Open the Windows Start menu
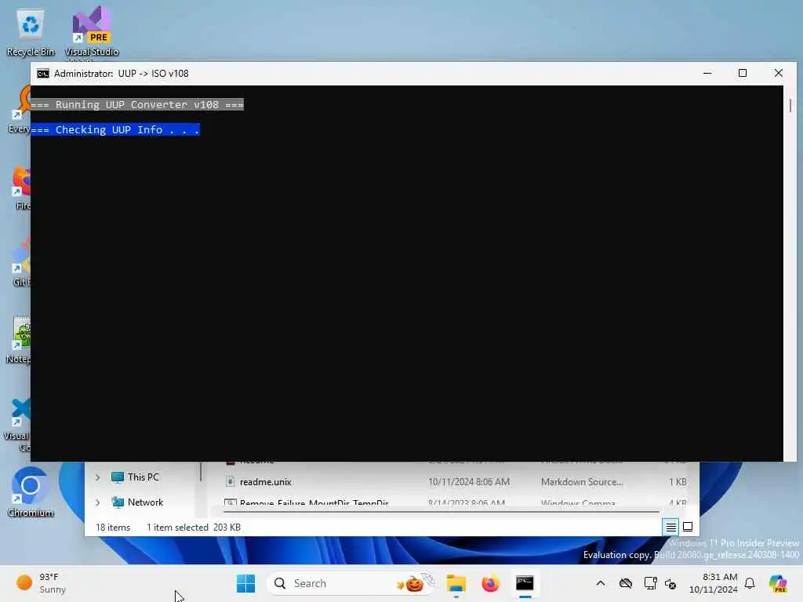The image size is (803, 602). [x=245, y=583]
